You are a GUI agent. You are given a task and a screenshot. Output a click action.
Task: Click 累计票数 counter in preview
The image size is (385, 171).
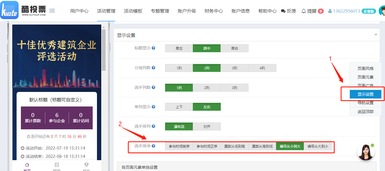(x=33, y=118)
